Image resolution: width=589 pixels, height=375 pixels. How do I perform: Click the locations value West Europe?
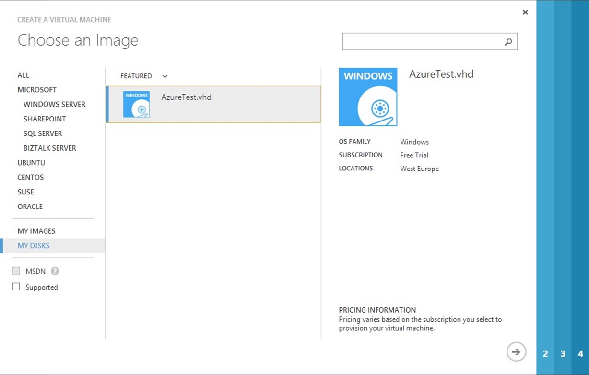tap(419, 169)
